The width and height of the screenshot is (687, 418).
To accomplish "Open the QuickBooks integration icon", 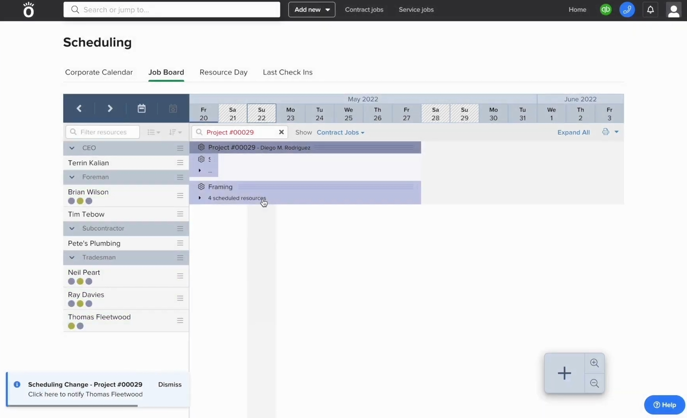I will [605, 9].
